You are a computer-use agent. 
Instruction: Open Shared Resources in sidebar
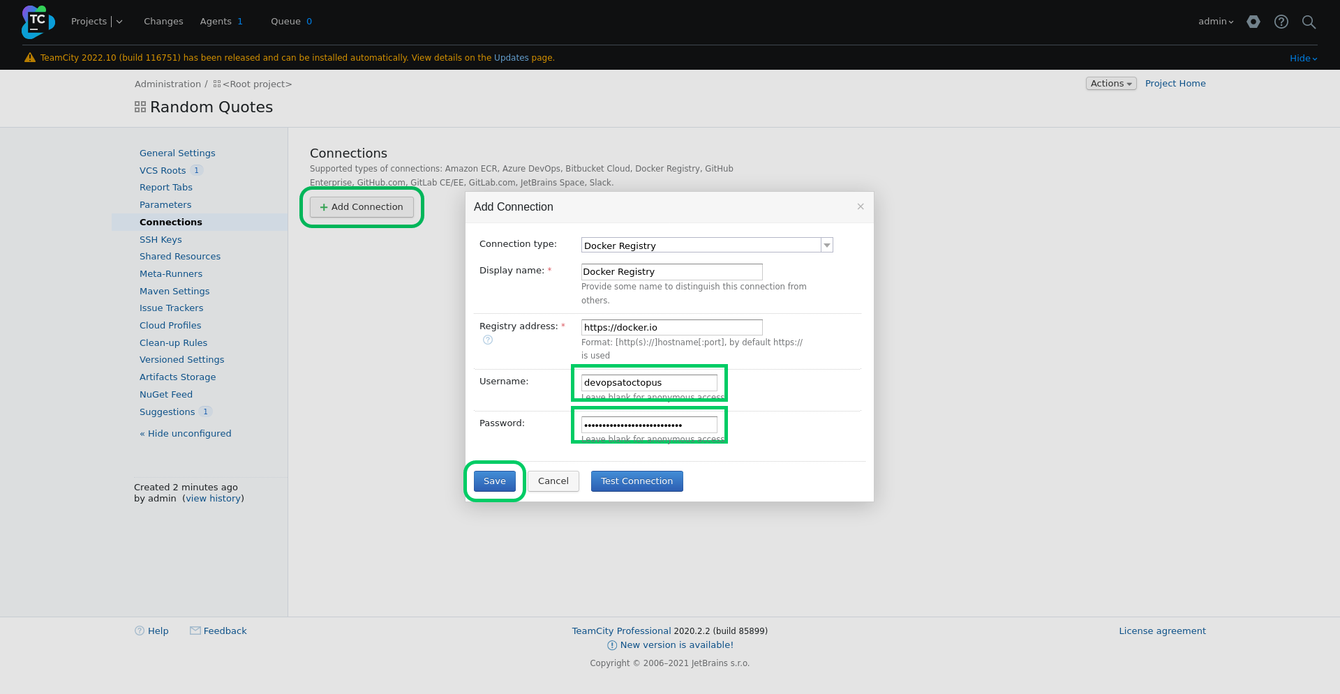(180, 256)
